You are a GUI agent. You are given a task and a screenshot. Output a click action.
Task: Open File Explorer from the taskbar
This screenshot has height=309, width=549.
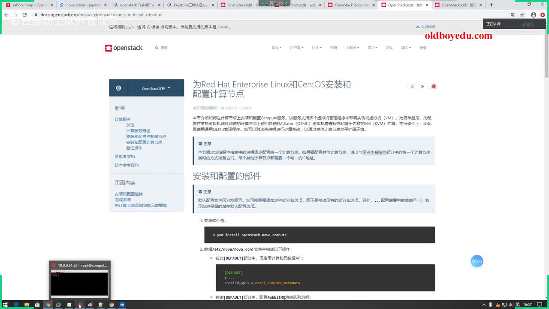point(27,305)
